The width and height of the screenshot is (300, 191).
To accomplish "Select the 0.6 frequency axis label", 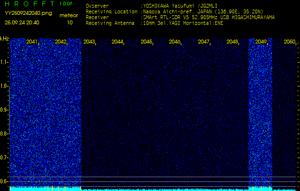I will pos(4,181).
